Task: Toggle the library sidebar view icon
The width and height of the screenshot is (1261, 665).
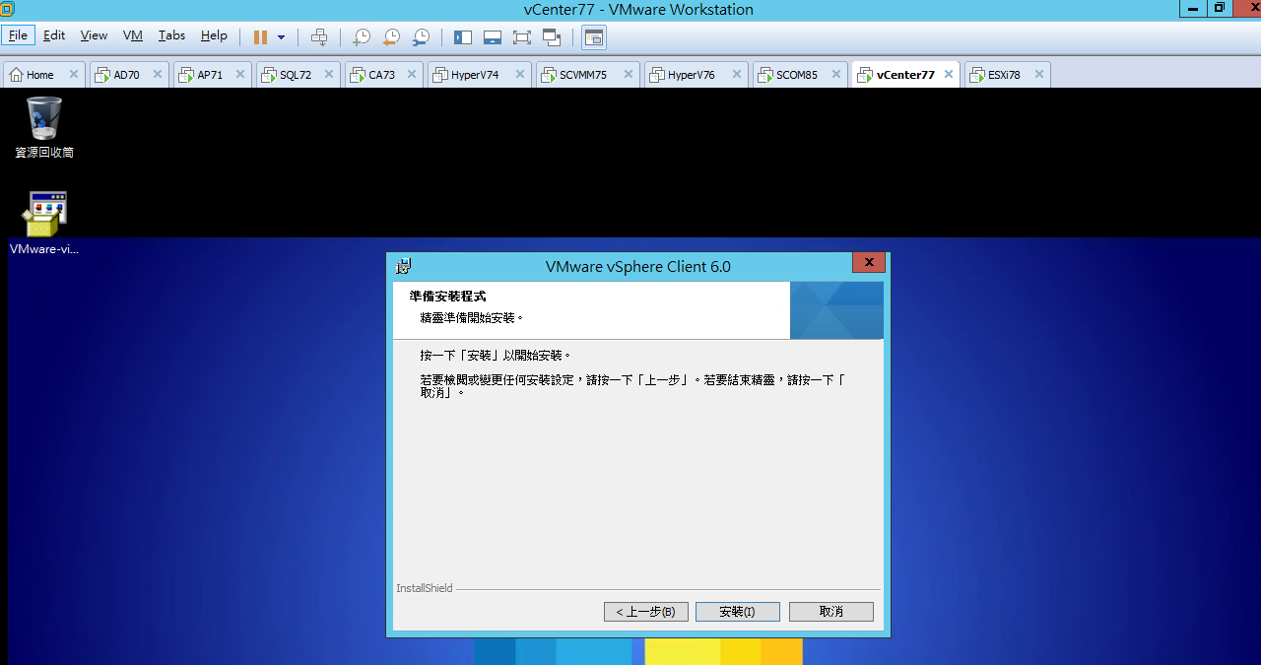Action: [463, 37]
